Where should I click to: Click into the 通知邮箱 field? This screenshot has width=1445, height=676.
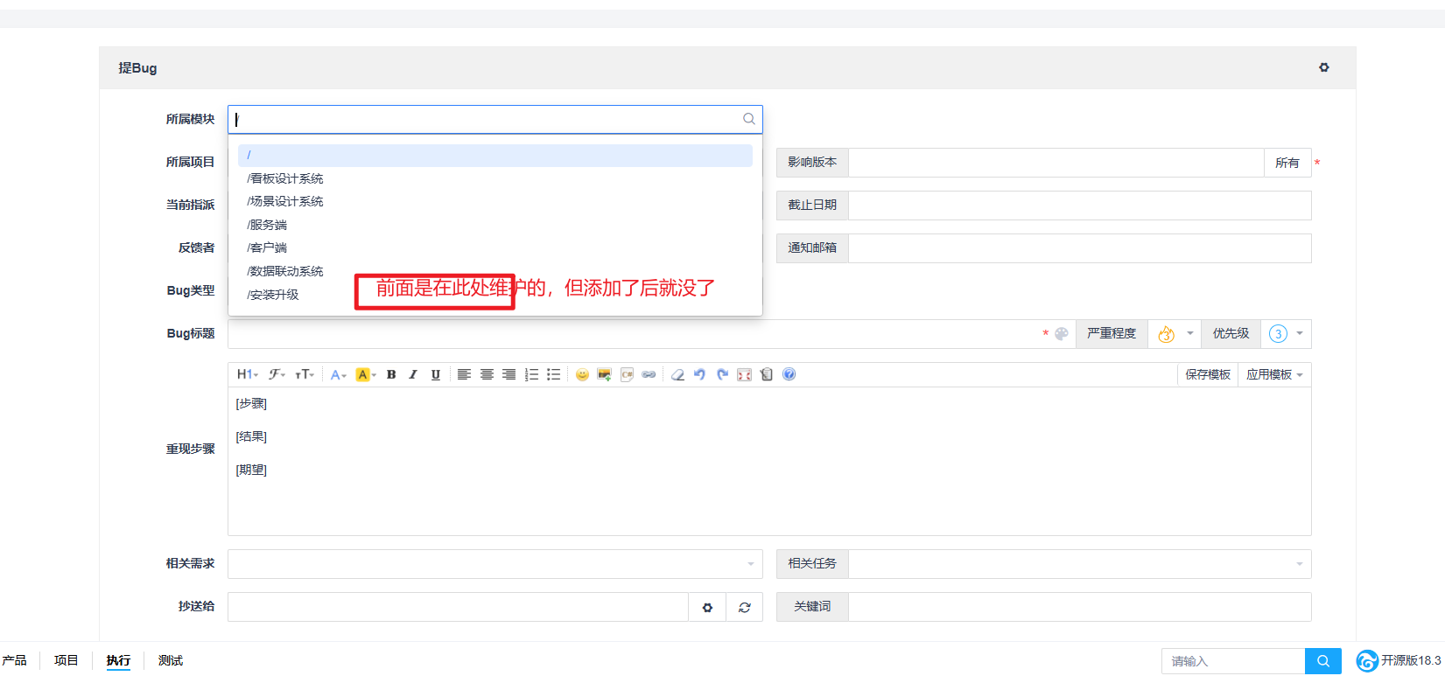coord(1080,248)
